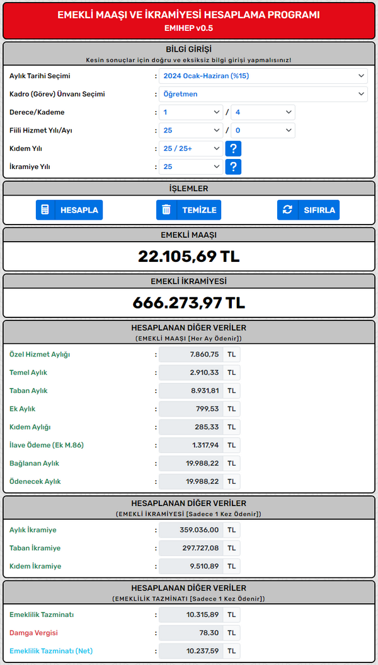Click the calculator icon on HESAPLA

[x=45, y=210]
